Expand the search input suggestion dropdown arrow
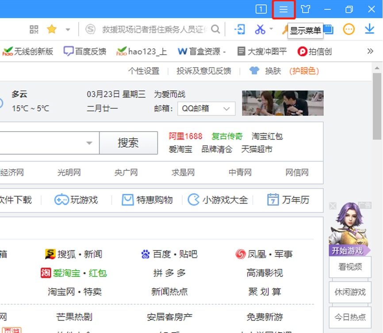The height and width of the screenshot is (333, 383). (89, 143)
